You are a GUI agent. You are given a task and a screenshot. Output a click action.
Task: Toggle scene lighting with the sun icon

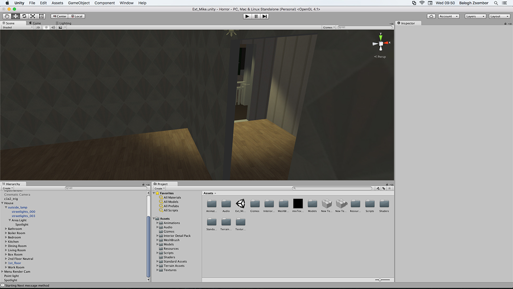tap(46, 28)
